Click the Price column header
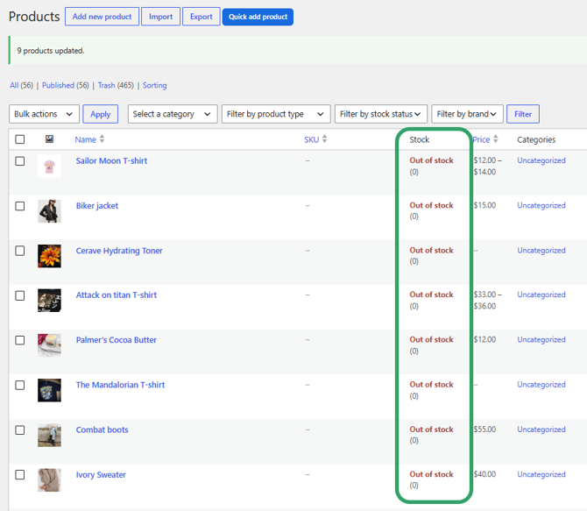This screenshot has height=511, width=587. click(482, 139)
